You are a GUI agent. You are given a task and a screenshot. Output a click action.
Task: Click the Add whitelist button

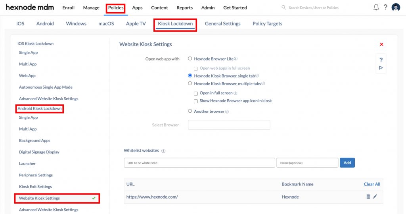[x=347, y=163]
